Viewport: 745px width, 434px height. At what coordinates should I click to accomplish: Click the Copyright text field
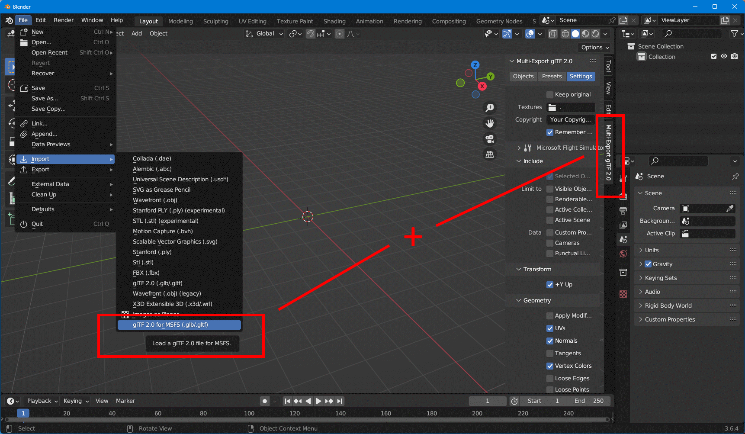(570, 119)
